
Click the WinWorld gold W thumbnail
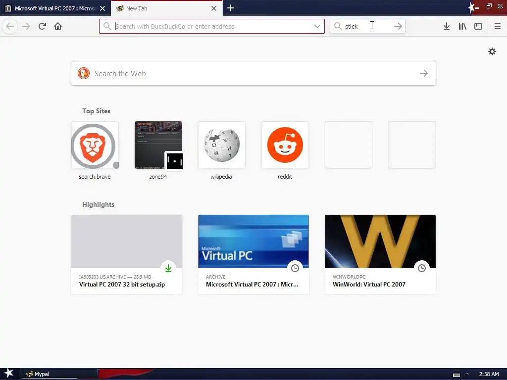coord(380,241)
